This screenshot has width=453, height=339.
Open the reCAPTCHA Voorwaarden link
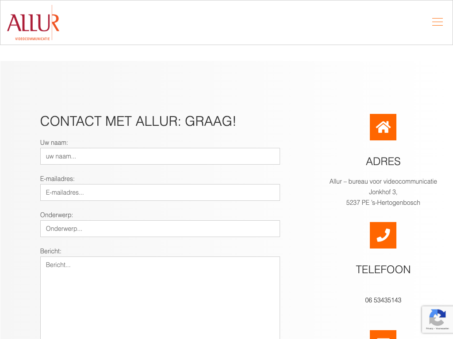tap(442, 328)
